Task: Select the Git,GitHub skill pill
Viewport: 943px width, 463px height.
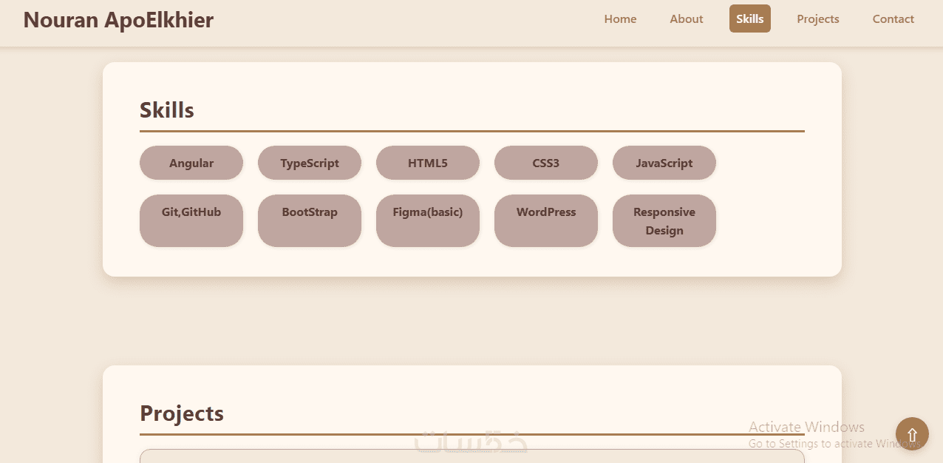Action: click(x=191, y=220)
